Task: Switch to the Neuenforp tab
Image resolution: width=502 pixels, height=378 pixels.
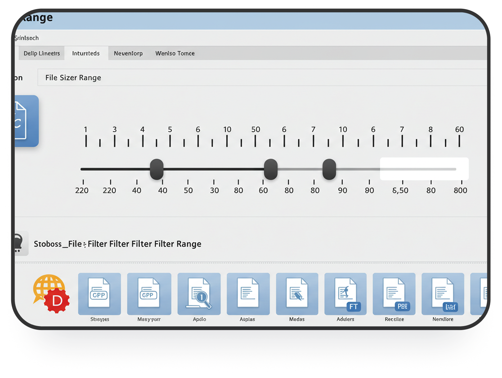Action: 128,53
